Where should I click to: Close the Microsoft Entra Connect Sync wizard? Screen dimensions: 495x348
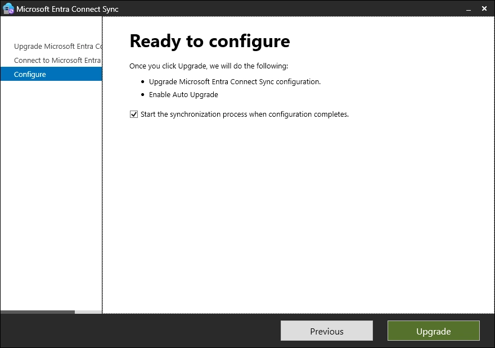click(x=485, y=9)
